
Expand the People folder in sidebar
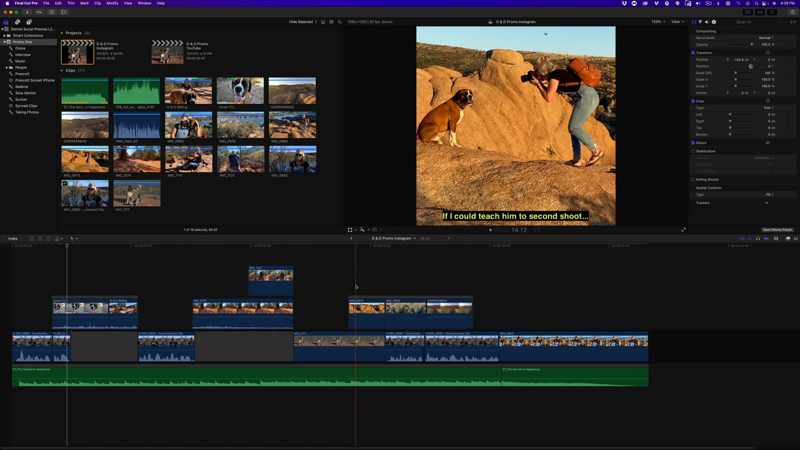pyautogui.click(x=7, y=67)
